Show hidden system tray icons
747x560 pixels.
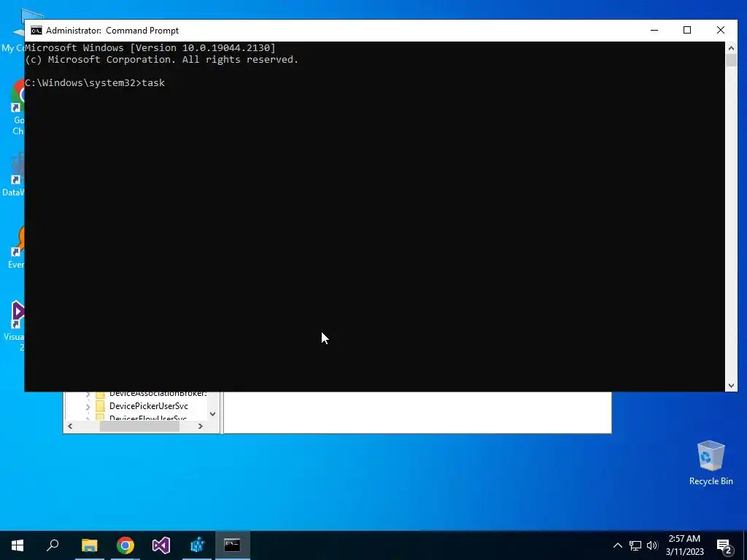tap(617, 545)
